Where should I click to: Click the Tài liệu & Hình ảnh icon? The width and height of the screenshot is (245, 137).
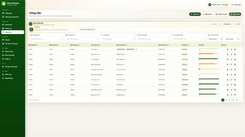3,67
